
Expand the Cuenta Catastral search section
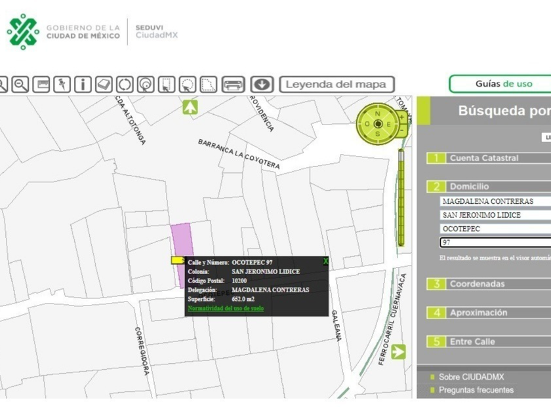484,158
